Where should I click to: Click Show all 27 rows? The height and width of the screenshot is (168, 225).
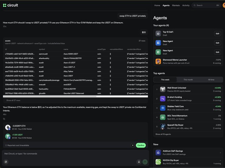pos(13,100)
